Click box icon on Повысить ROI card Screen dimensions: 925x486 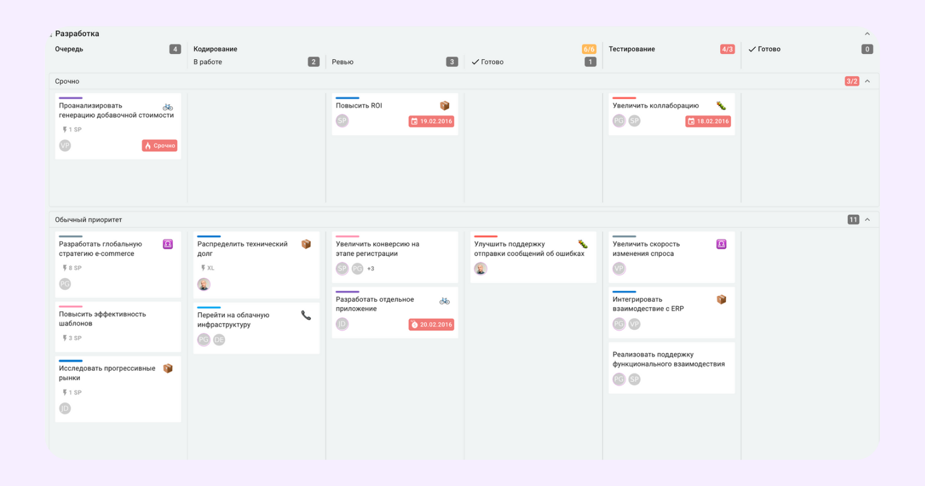pos(445,106)
